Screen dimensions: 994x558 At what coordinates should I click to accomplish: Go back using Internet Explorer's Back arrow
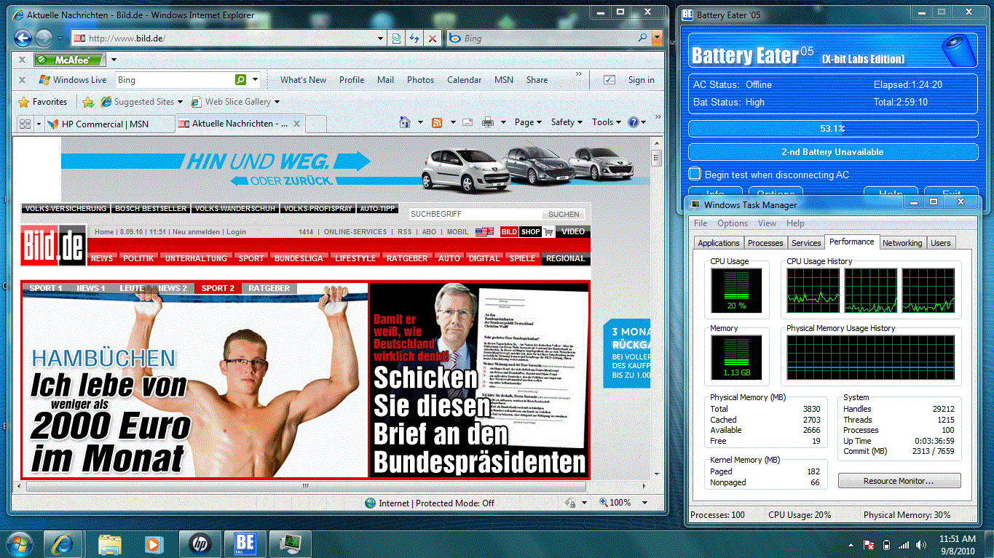23,39
